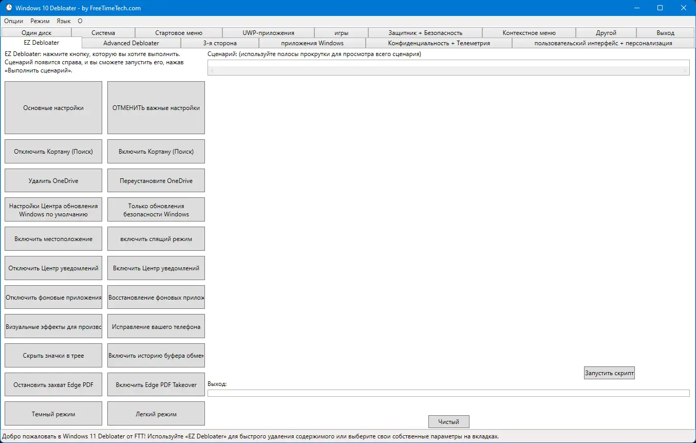Click включить спящий режим button
The height and width of the screenshot is (443, 696).
[156, 239]
